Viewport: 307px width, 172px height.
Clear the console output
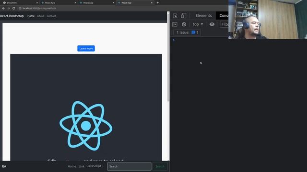coord(184,24)
